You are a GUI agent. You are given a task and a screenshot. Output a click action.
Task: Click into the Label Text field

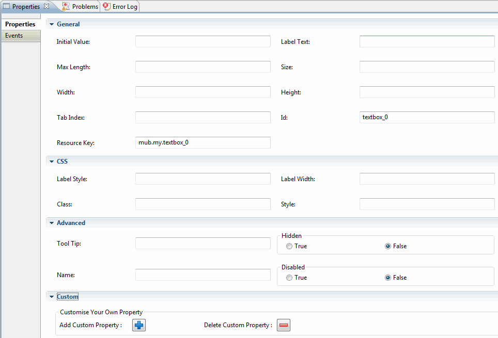427,42
